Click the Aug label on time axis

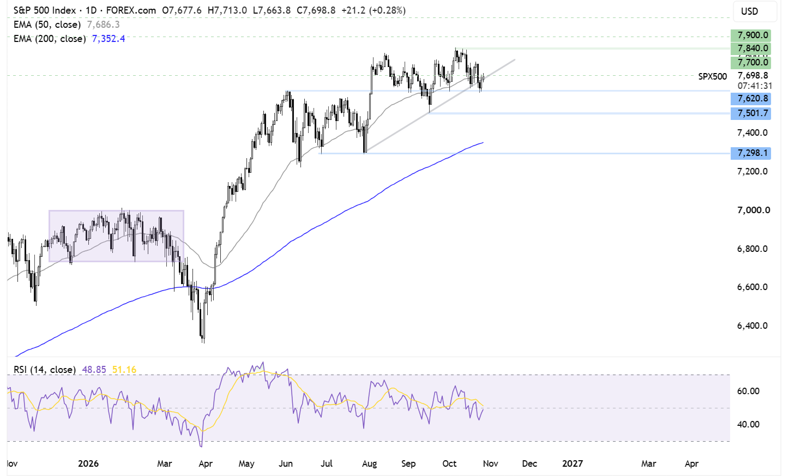pyautogui.click(x=369, y=463)
